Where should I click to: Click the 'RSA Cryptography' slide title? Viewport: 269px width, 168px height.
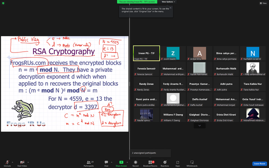pyautogui.click(x=63, y=52)
